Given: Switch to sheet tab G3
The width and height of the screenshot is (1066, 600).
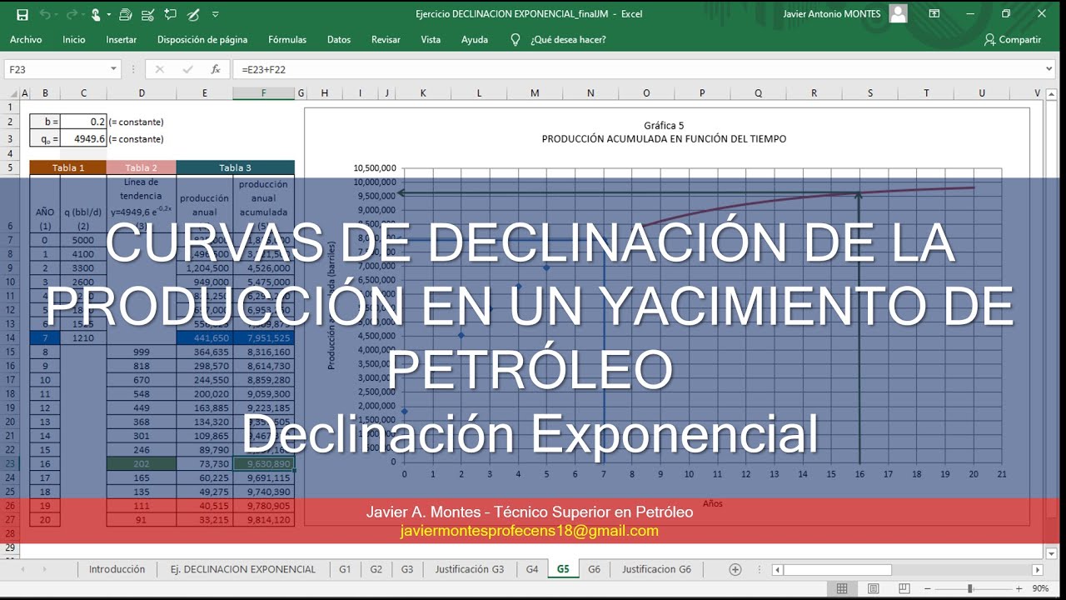Looking at the screenshot, I should [406, 569].
